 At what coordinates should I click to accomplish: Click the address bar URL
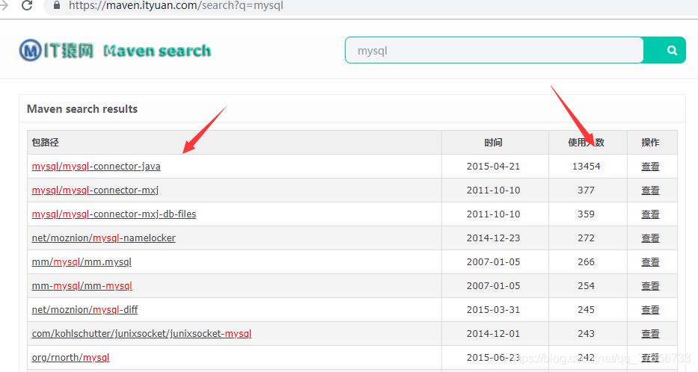(x=176, y=6)
